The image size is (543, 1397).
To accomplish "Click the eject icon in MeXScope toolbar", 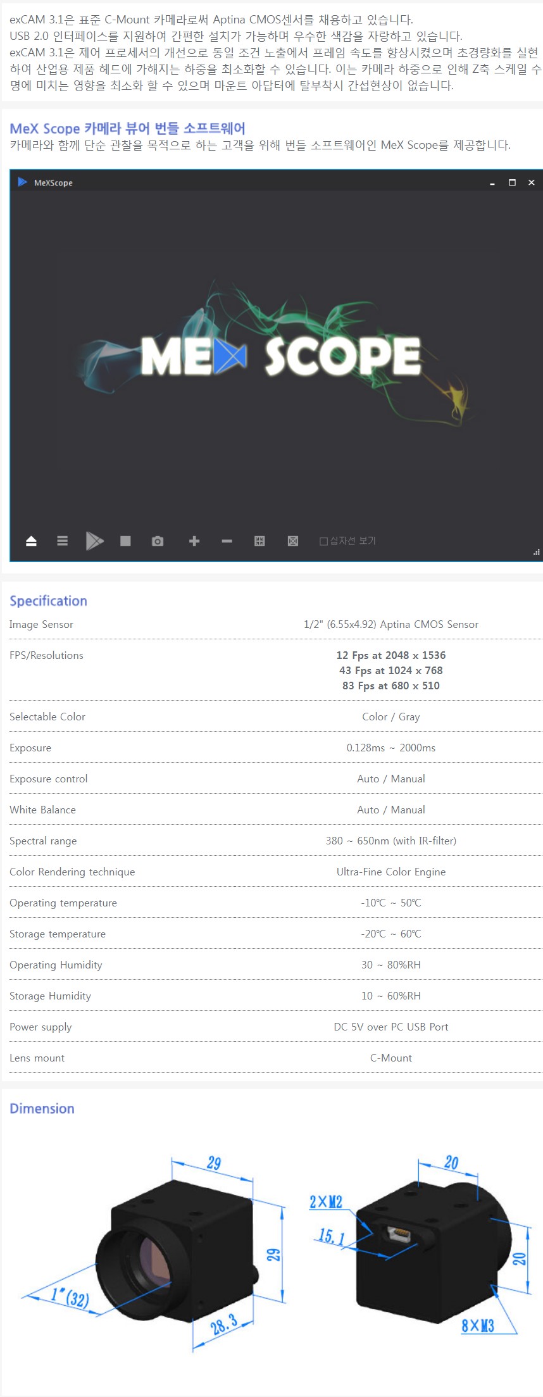I will pos(31,541).
